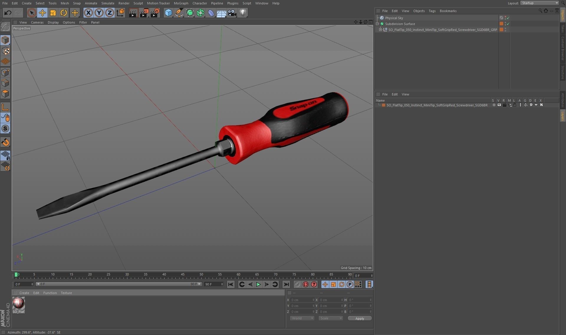Click timeline frame marker 45
Image resolution: width=566 pixels, height=335 pixels.
click(x=183, y=275)
